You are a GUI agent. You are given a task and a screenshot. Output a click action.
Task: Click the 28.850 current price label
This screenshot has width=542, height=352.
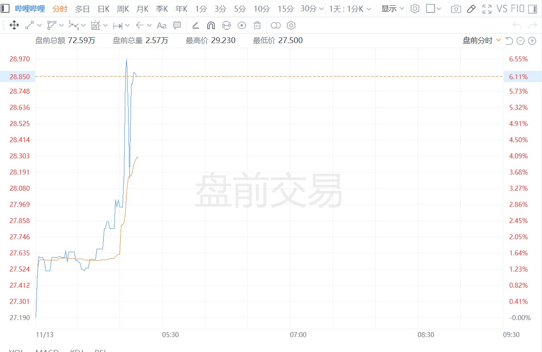(x=19, y=77)
